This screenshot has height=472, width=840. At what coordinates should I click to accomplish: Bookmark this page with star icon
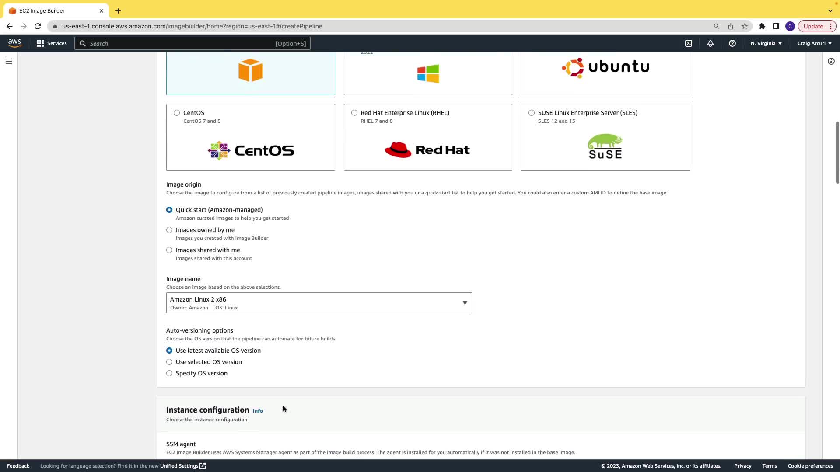pyautogui.click(x=745, y=26)
